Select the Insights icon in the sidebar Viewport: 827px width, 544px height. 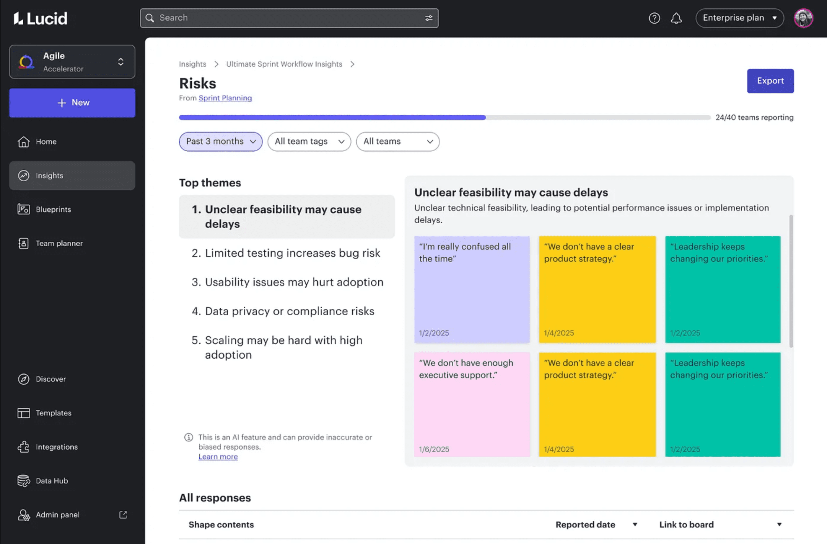(23, 175)
